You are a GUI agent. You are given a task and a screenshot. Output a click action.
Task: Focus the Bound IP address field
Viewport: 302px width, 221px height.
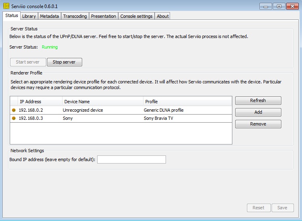click(x=132, y=159)
